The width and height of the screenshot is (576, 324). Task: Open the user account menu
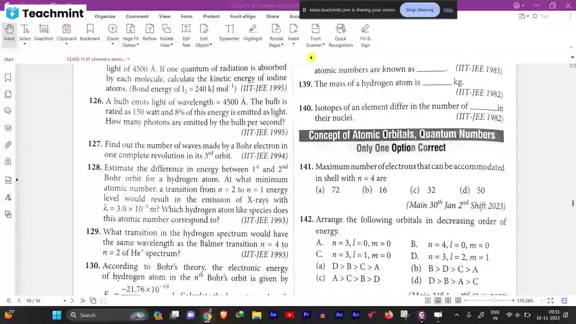click(518, 5)
